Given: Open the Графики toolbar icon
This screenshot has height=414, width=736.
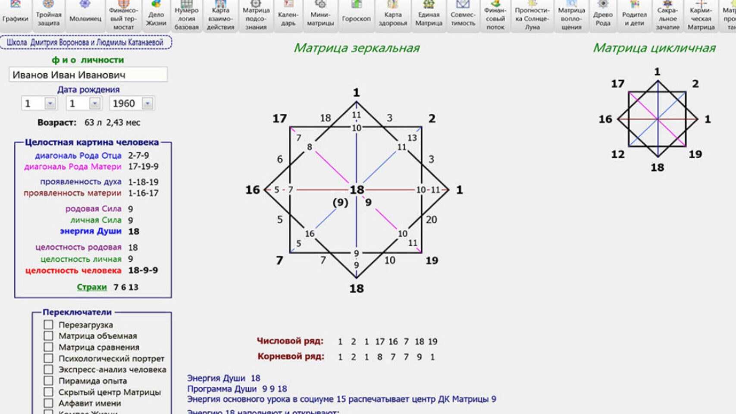Looking at the screenshot, I should 16,14.
